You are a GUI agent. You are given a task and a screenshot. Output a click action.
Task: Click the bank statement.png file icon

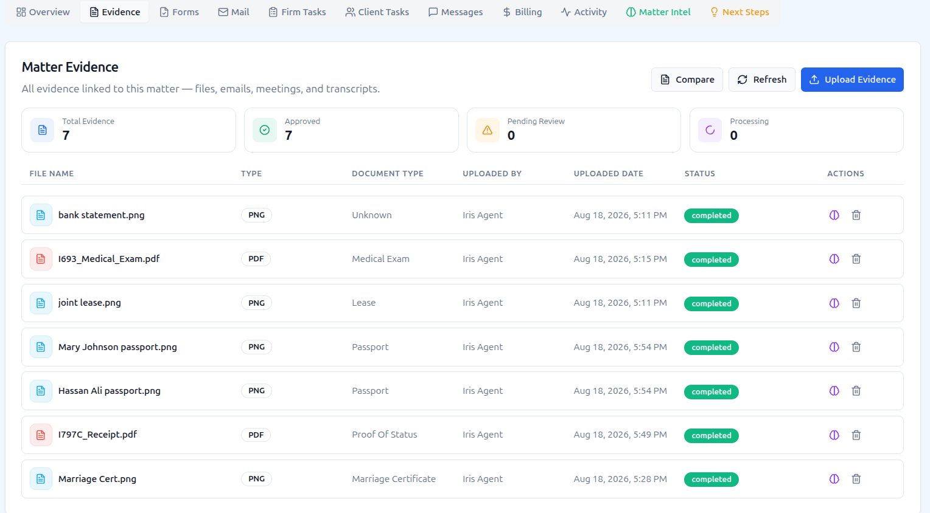pyautogui.click(x=41, y=215)
